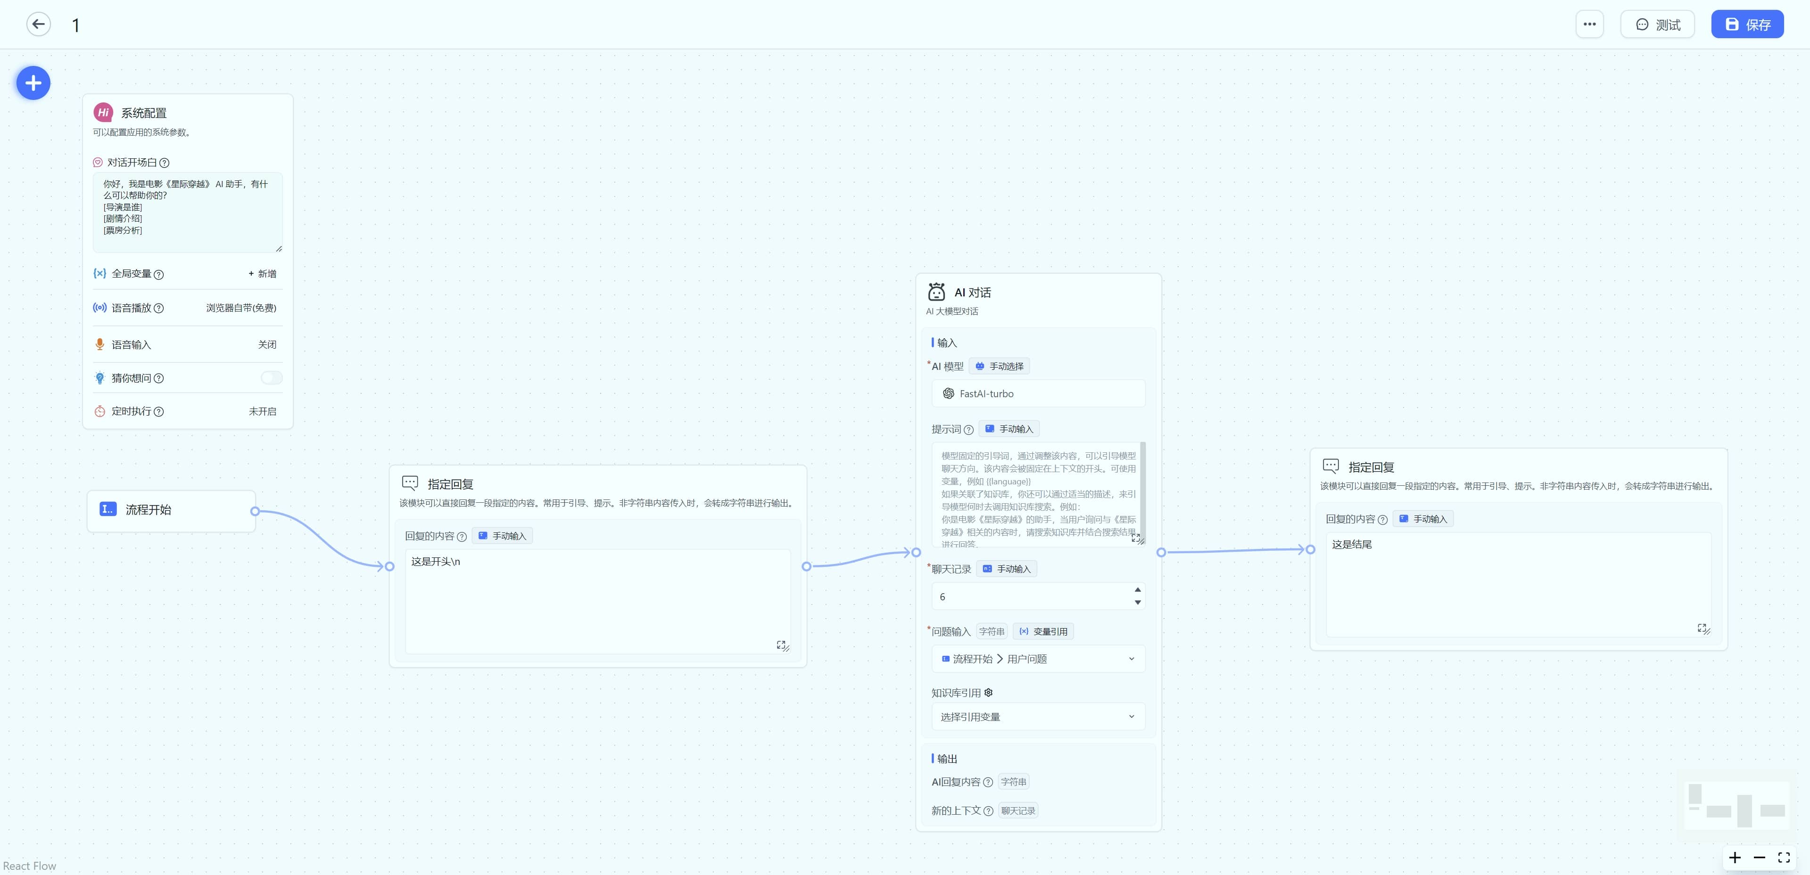1810x875 pixels.
Task: Click 手动选择 mode for AI 模型
Action: [x=999, y=366]
